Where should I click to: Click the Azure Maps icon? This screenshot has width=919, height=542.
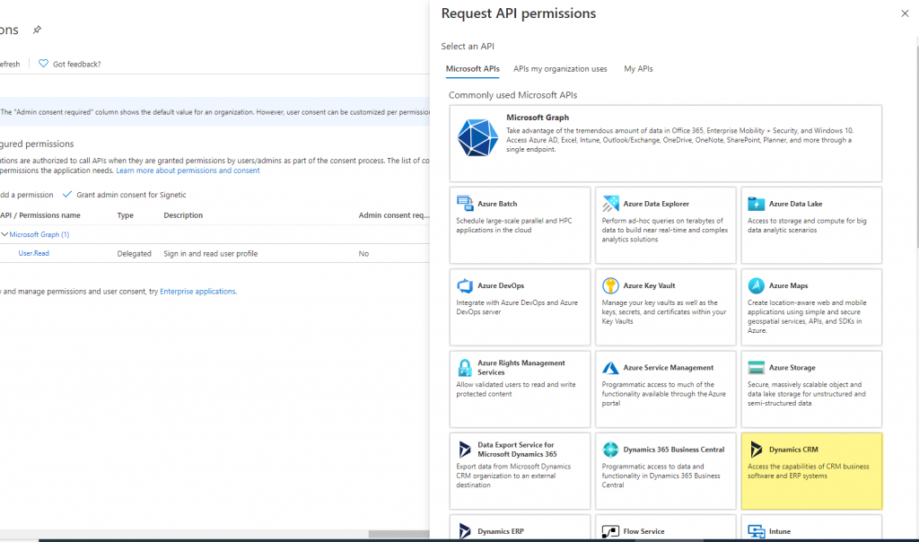[756, 285]
